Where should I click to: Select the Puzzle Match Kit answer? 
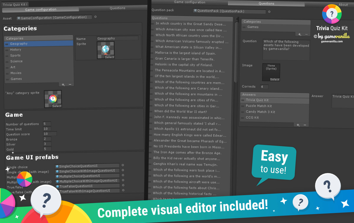[x=275, y=106]
